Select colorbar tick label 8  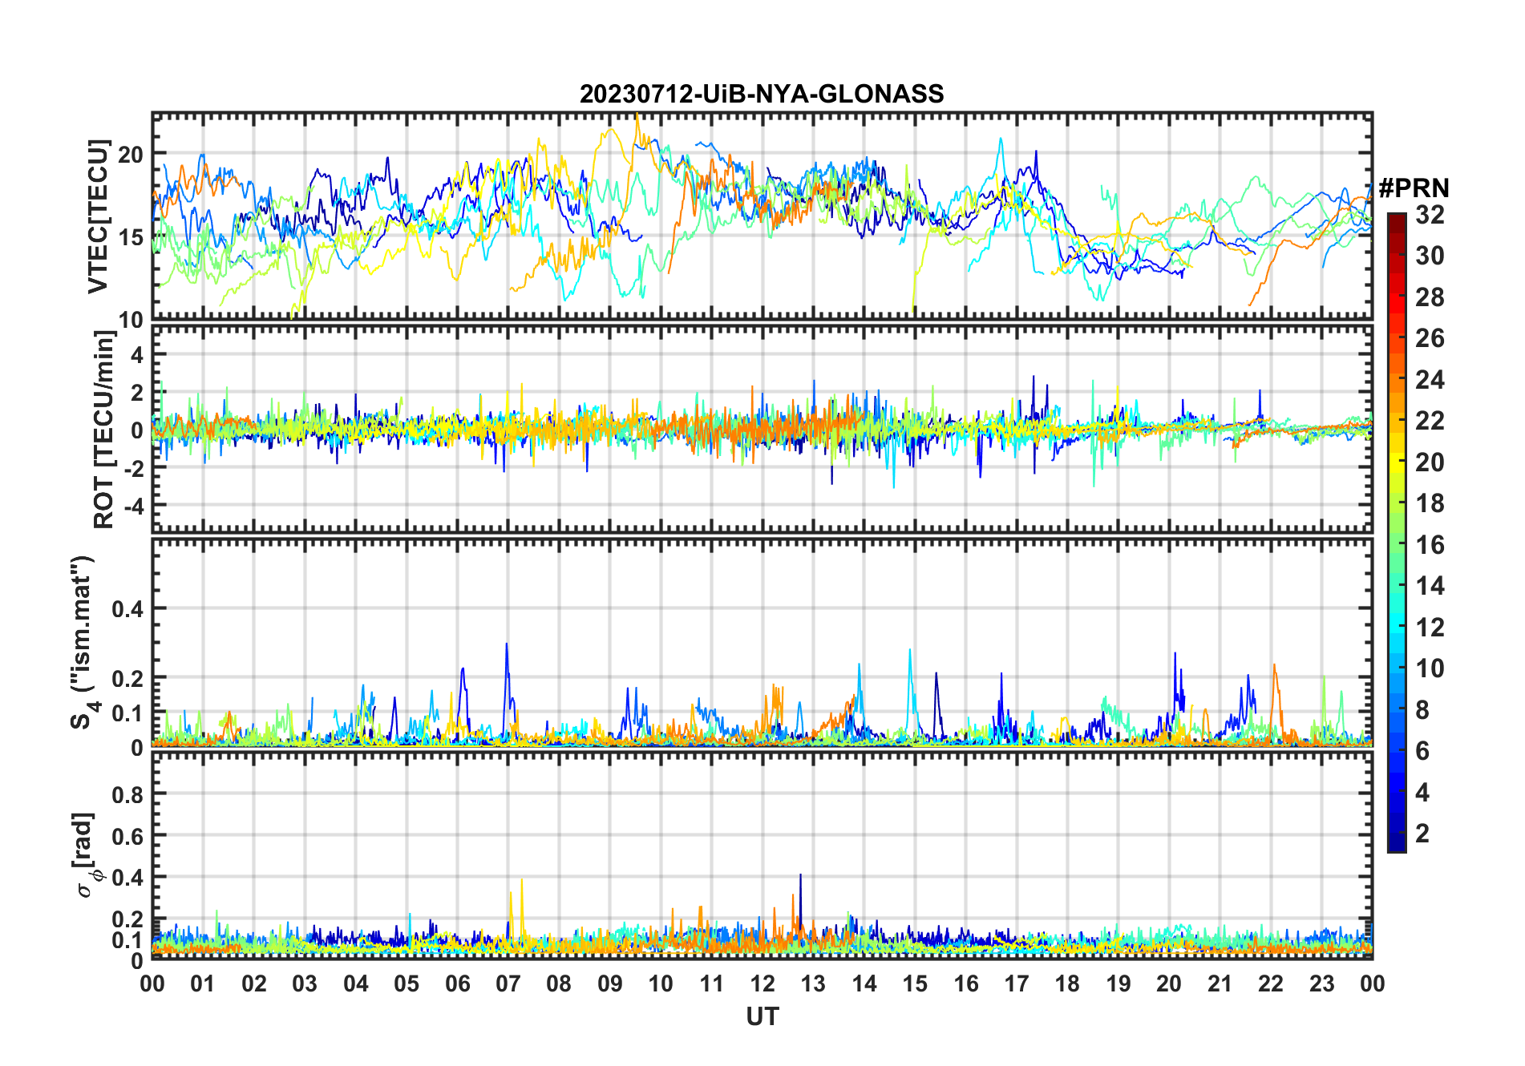[1422, 710]
